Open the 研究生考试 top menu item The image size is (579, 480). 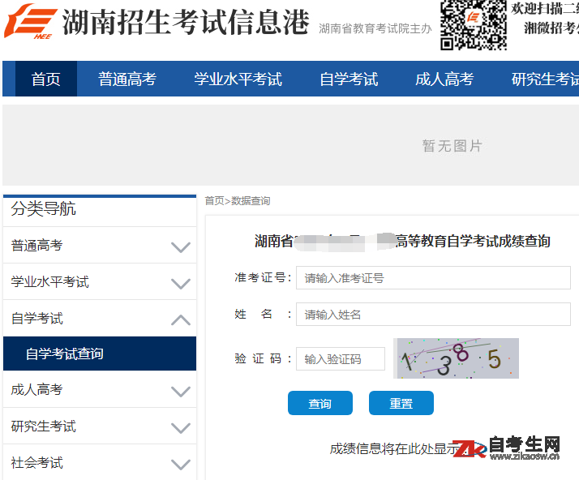click(x=545, y=79)
